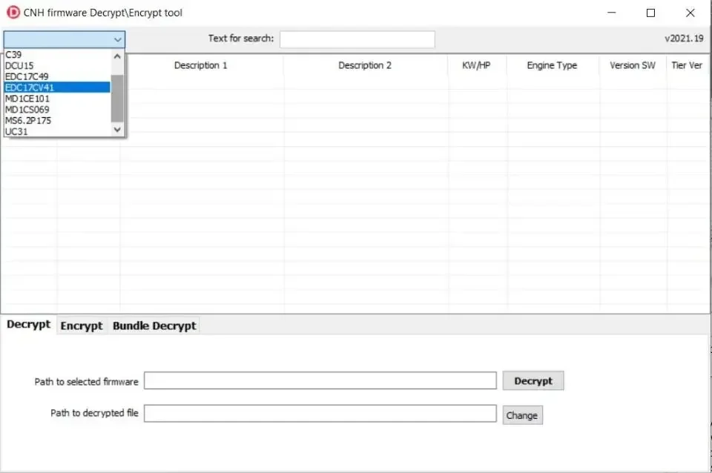Screen dimensions: 712x473
Task: Focus the Text for search field
Action: 357,39
